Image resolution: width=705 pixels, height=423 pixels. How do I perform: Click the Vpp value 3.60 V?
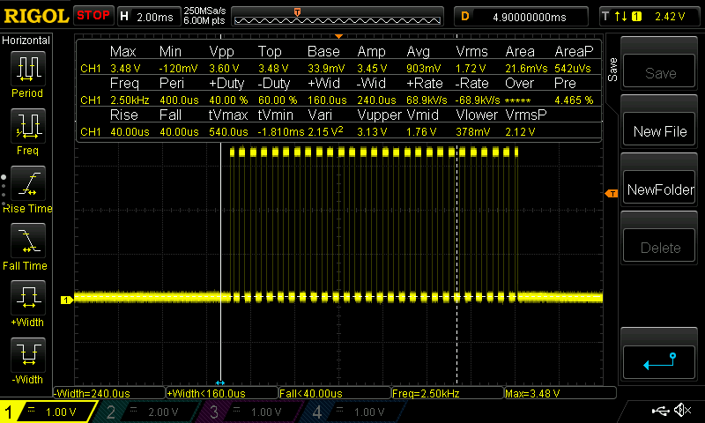point(224,69)
